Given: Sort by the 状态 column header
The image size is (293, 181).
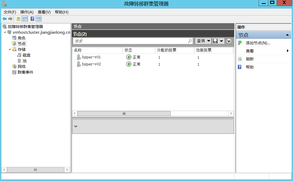Looking at the screenshot, I should [139, 50].
